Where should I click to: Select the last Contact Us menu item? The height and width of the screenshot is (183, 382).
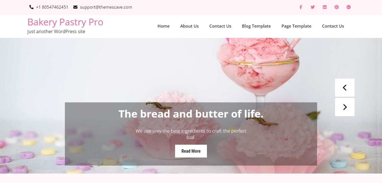point(333,26)
